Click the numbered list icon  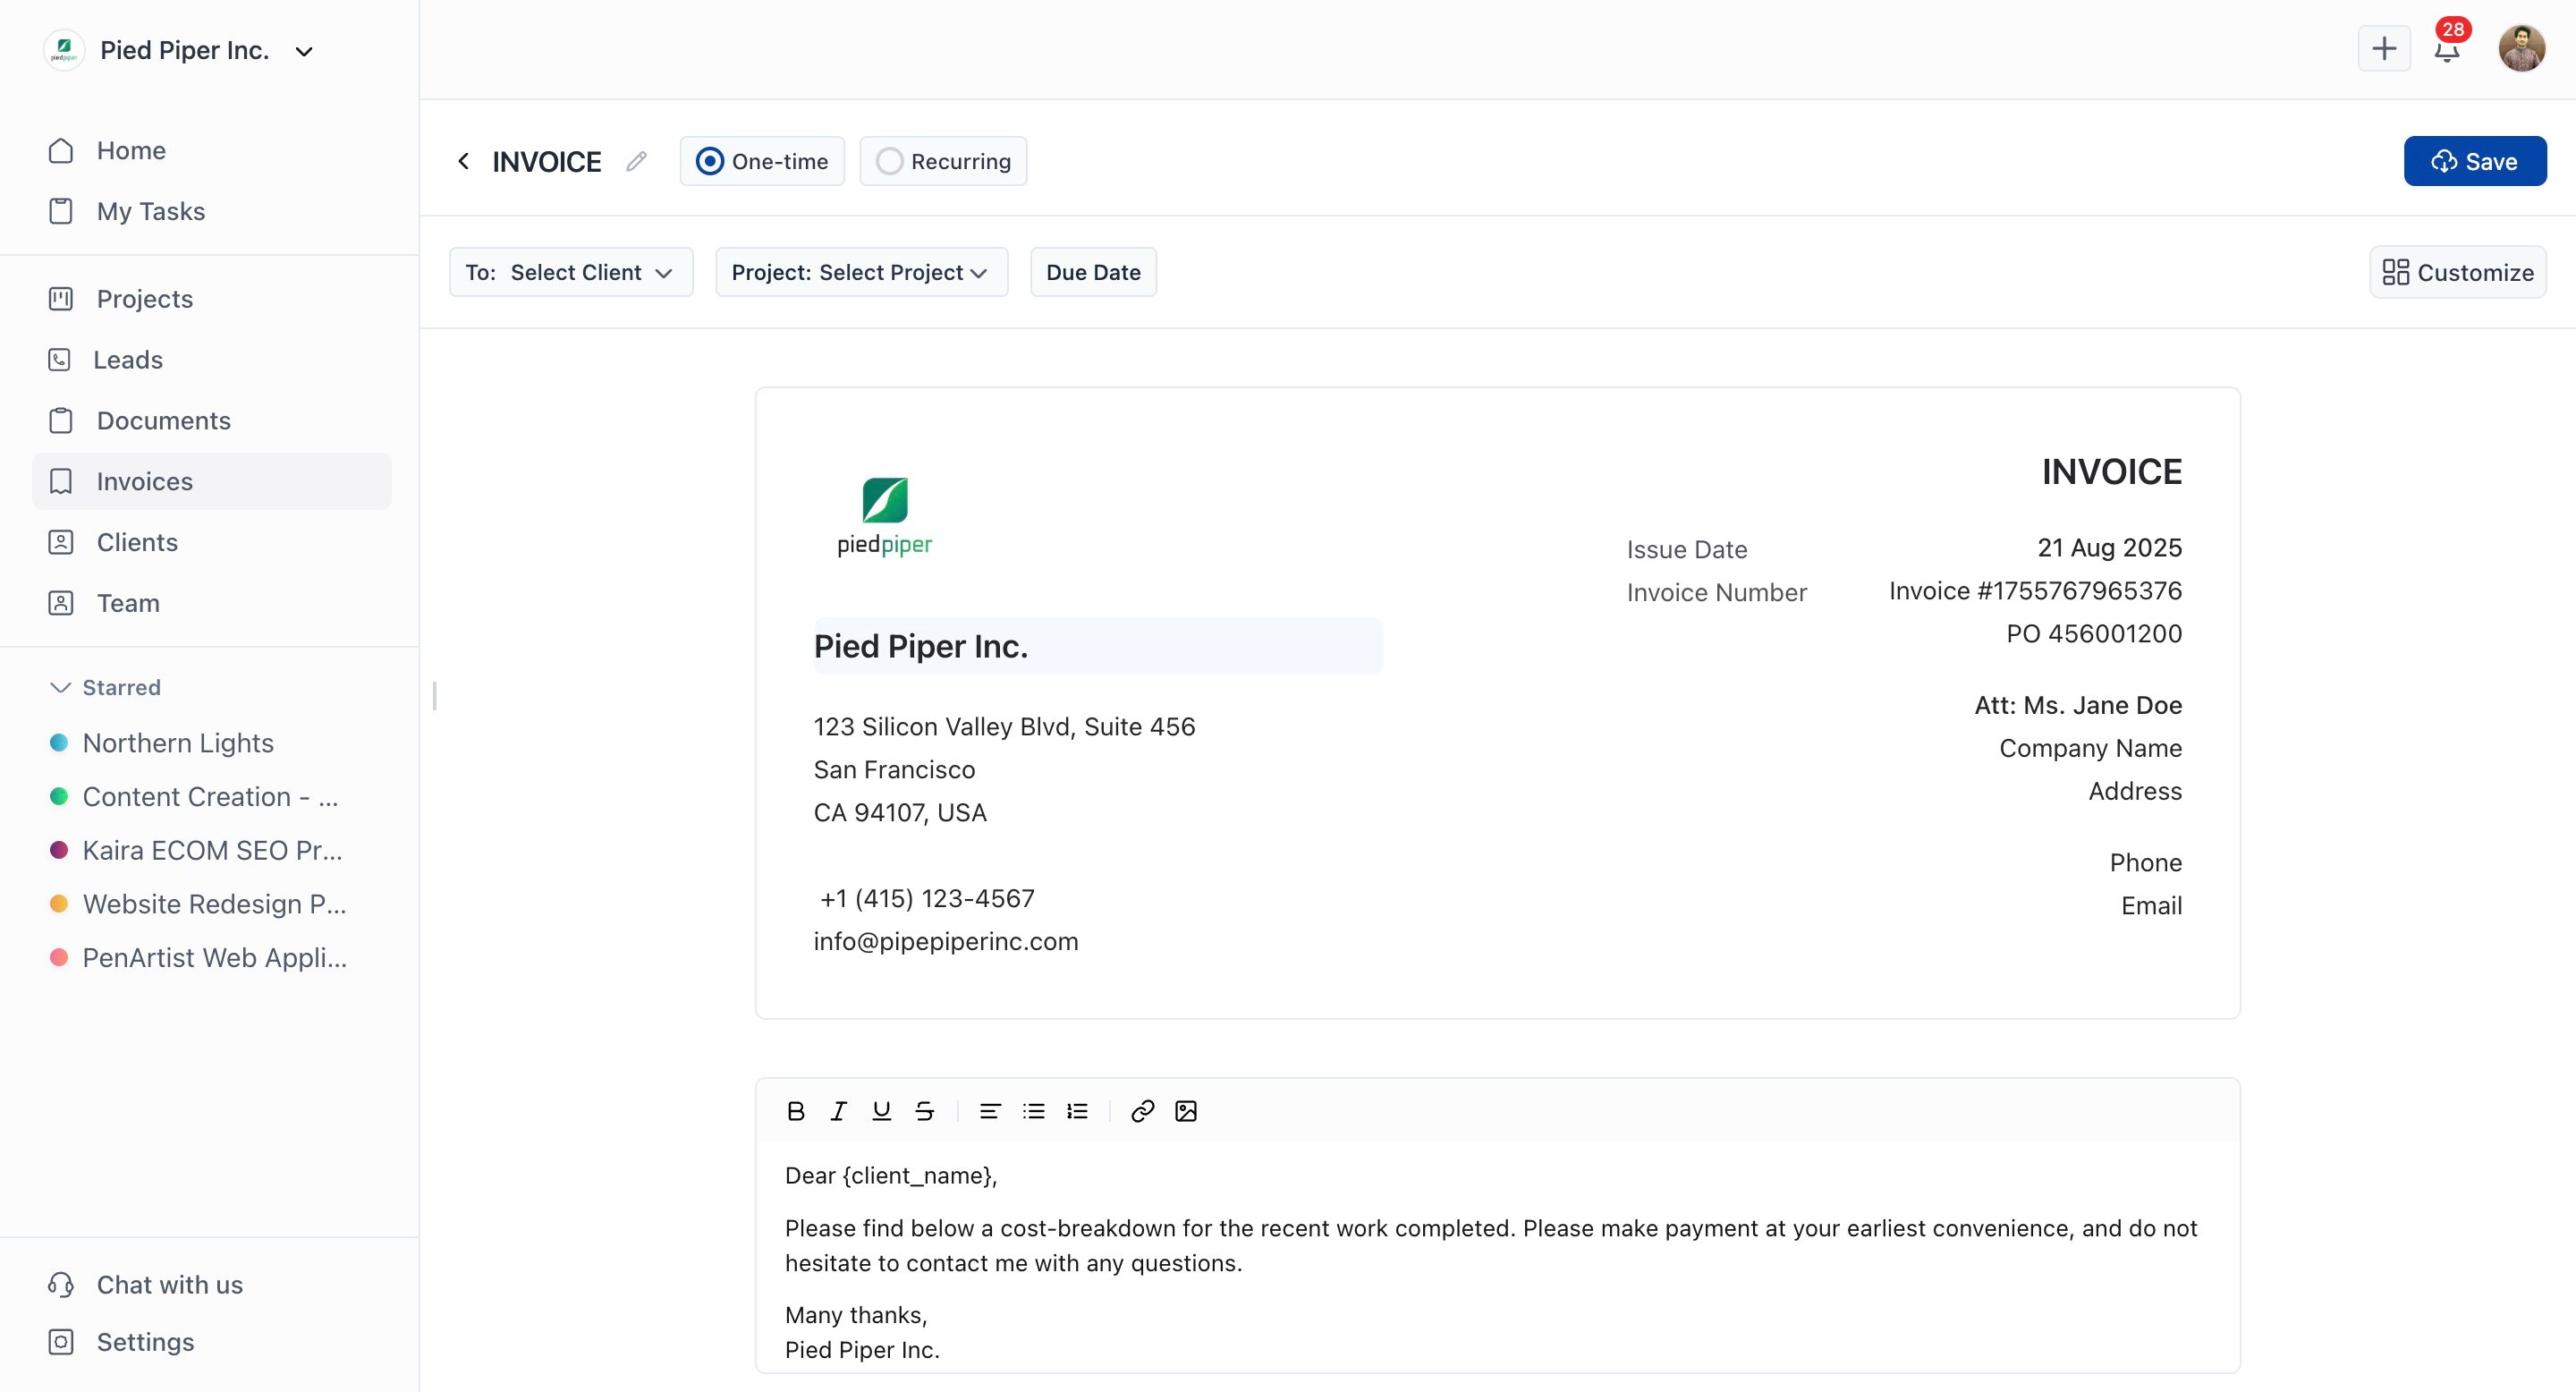pos(1077,1111)
